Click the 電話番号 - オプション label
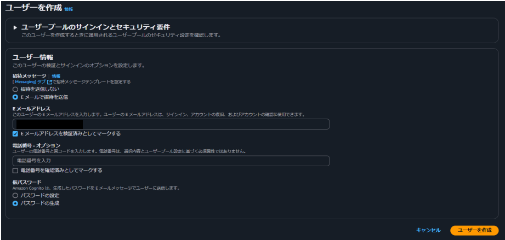505x240 pixels. click(36, 145)
